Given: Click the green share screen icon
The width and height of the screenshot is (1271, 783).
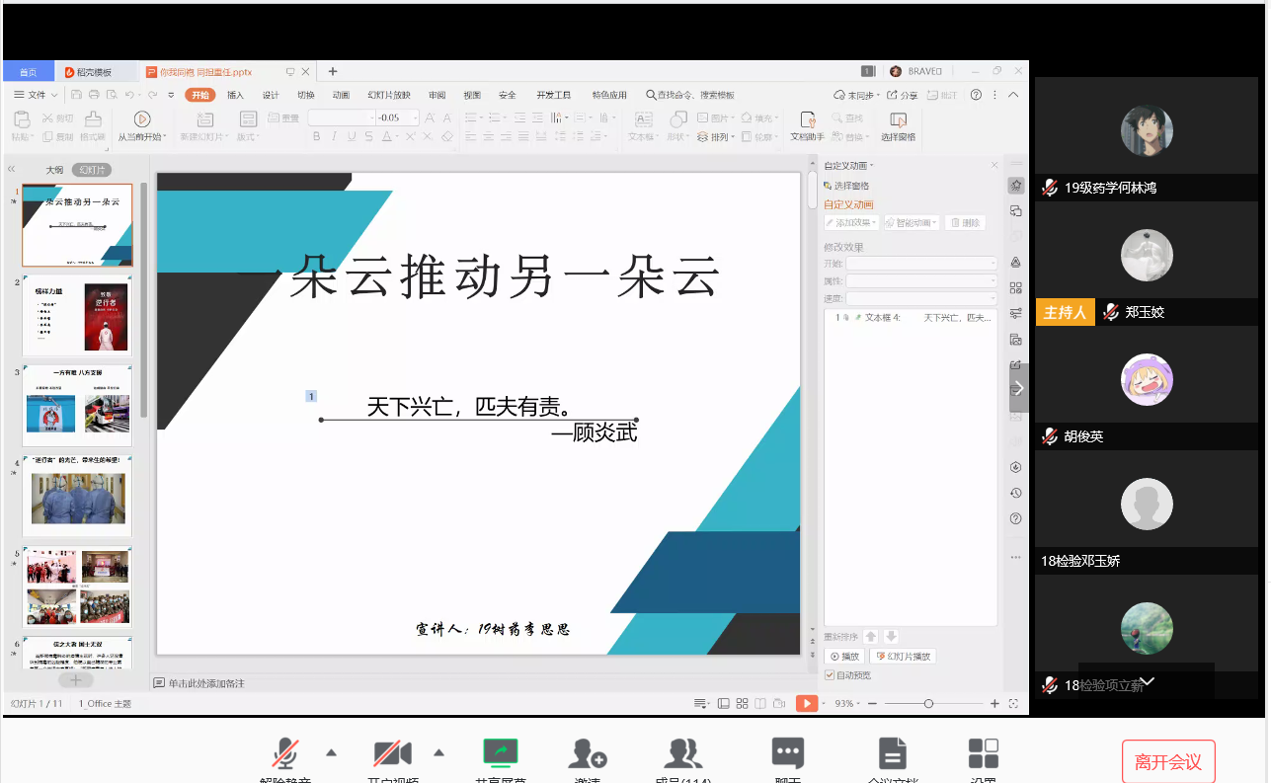Looking at the screenshot, I should pyautogui.click(x=501, y=752).
